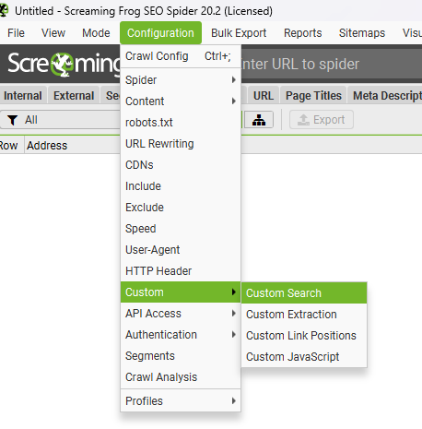The width and height of the screenshot is (422, 429).
Task: Open the All filter dropdown
Action: (60, 120)
